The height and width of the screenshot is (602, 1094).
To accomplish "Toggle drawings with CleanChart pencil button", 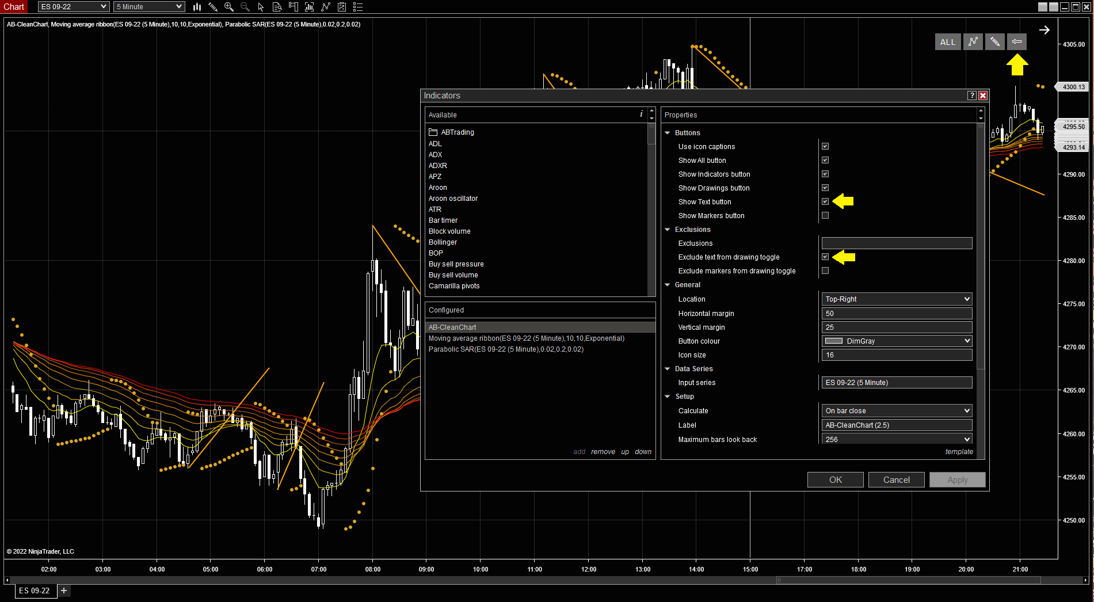I will click(994, 41).
